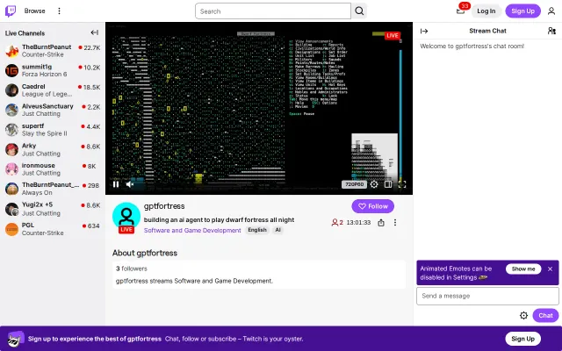The image size is (562, 351).
Task: Click the 3 followers text
Action: [x=131, y=269]
